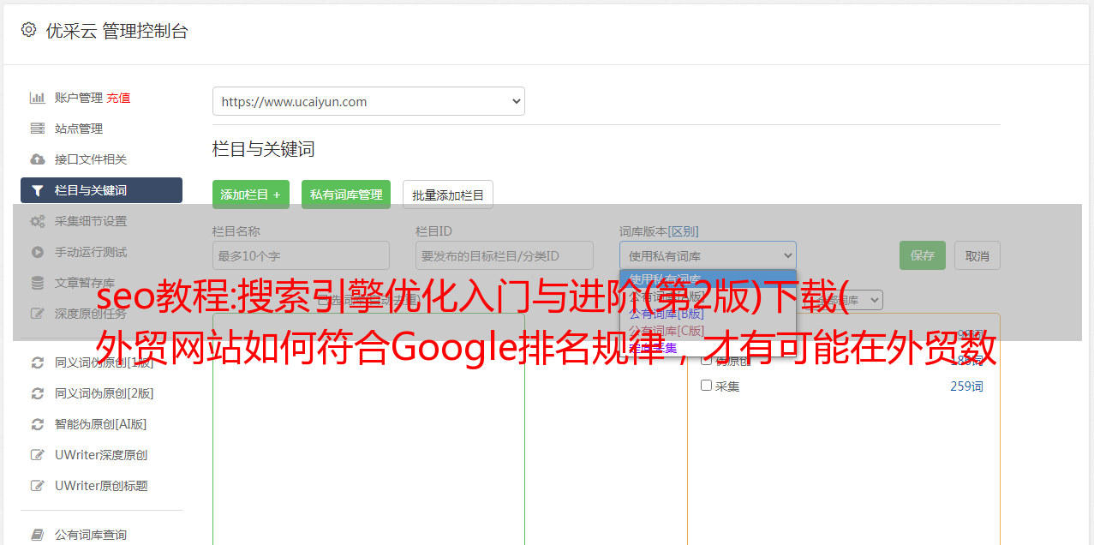This screenshot has width=1094, height=545.
Task: Click the server icon for 站点管理
Action: click(37, 129)
